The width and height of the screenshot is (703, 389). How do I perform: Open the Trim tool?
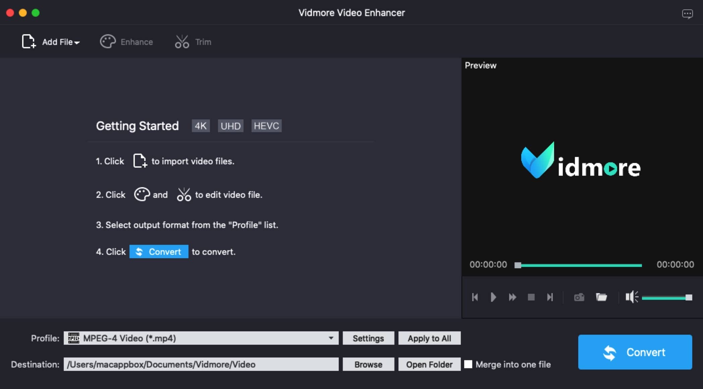point(193,42)
